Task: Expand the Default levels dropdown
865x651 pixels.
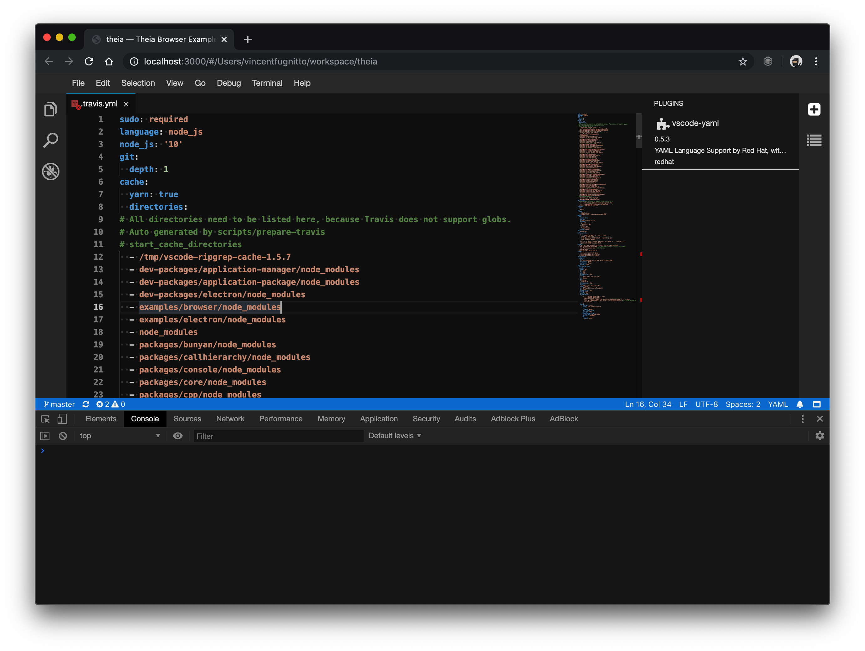Action: (395, 436)
